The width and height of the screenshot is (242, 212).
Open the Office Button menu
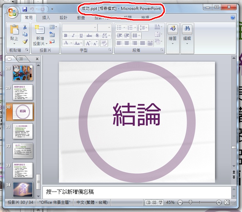pos(13,13)
